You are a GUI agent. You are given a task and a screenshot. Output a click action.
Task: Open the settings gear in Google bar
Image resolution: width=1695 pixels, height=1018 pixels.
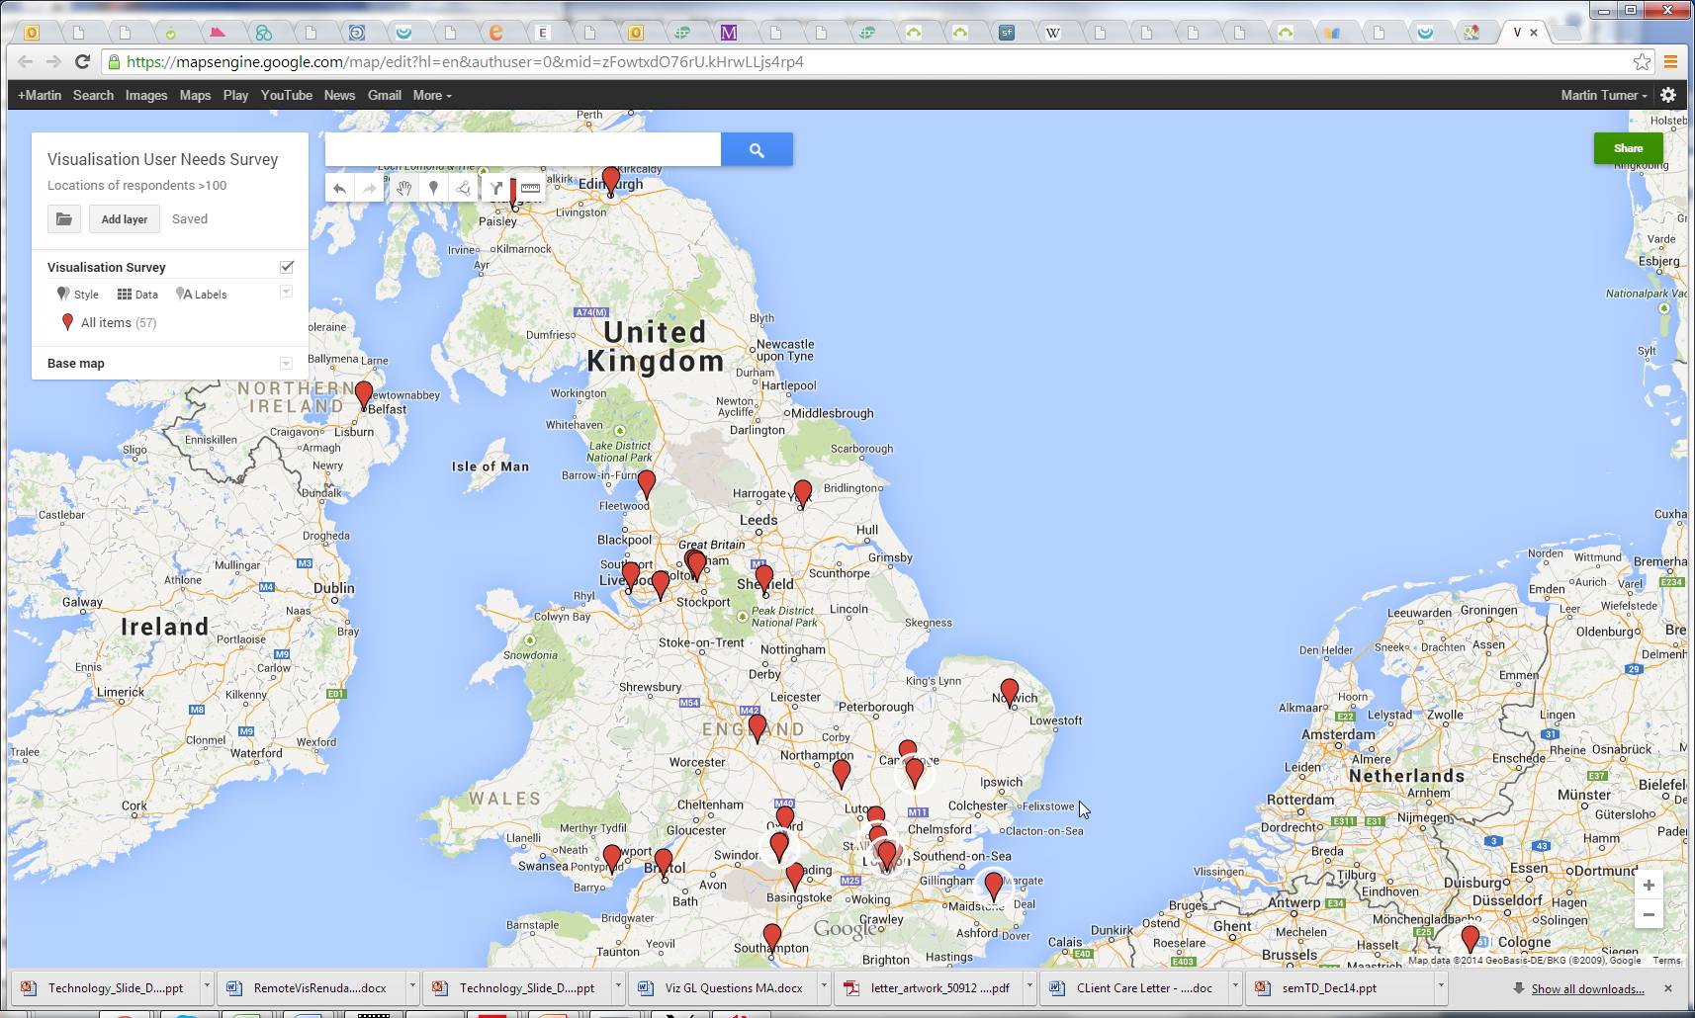click(1668, 95)
